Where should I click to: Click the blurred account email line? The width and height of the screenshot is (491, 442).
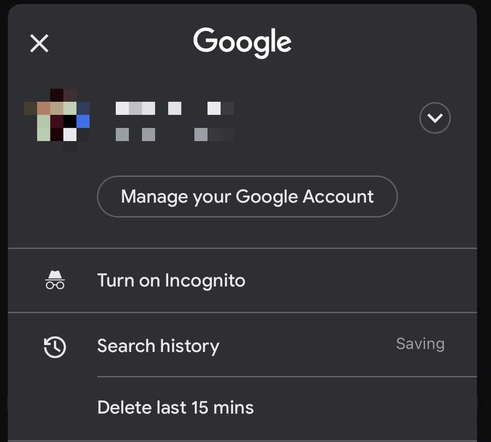(174, 134)
